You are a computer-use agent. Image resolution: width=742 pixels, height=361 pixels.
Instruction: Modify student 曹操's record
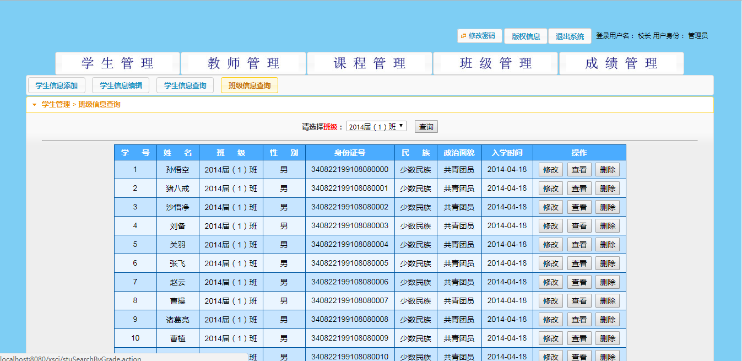point(551,301)
